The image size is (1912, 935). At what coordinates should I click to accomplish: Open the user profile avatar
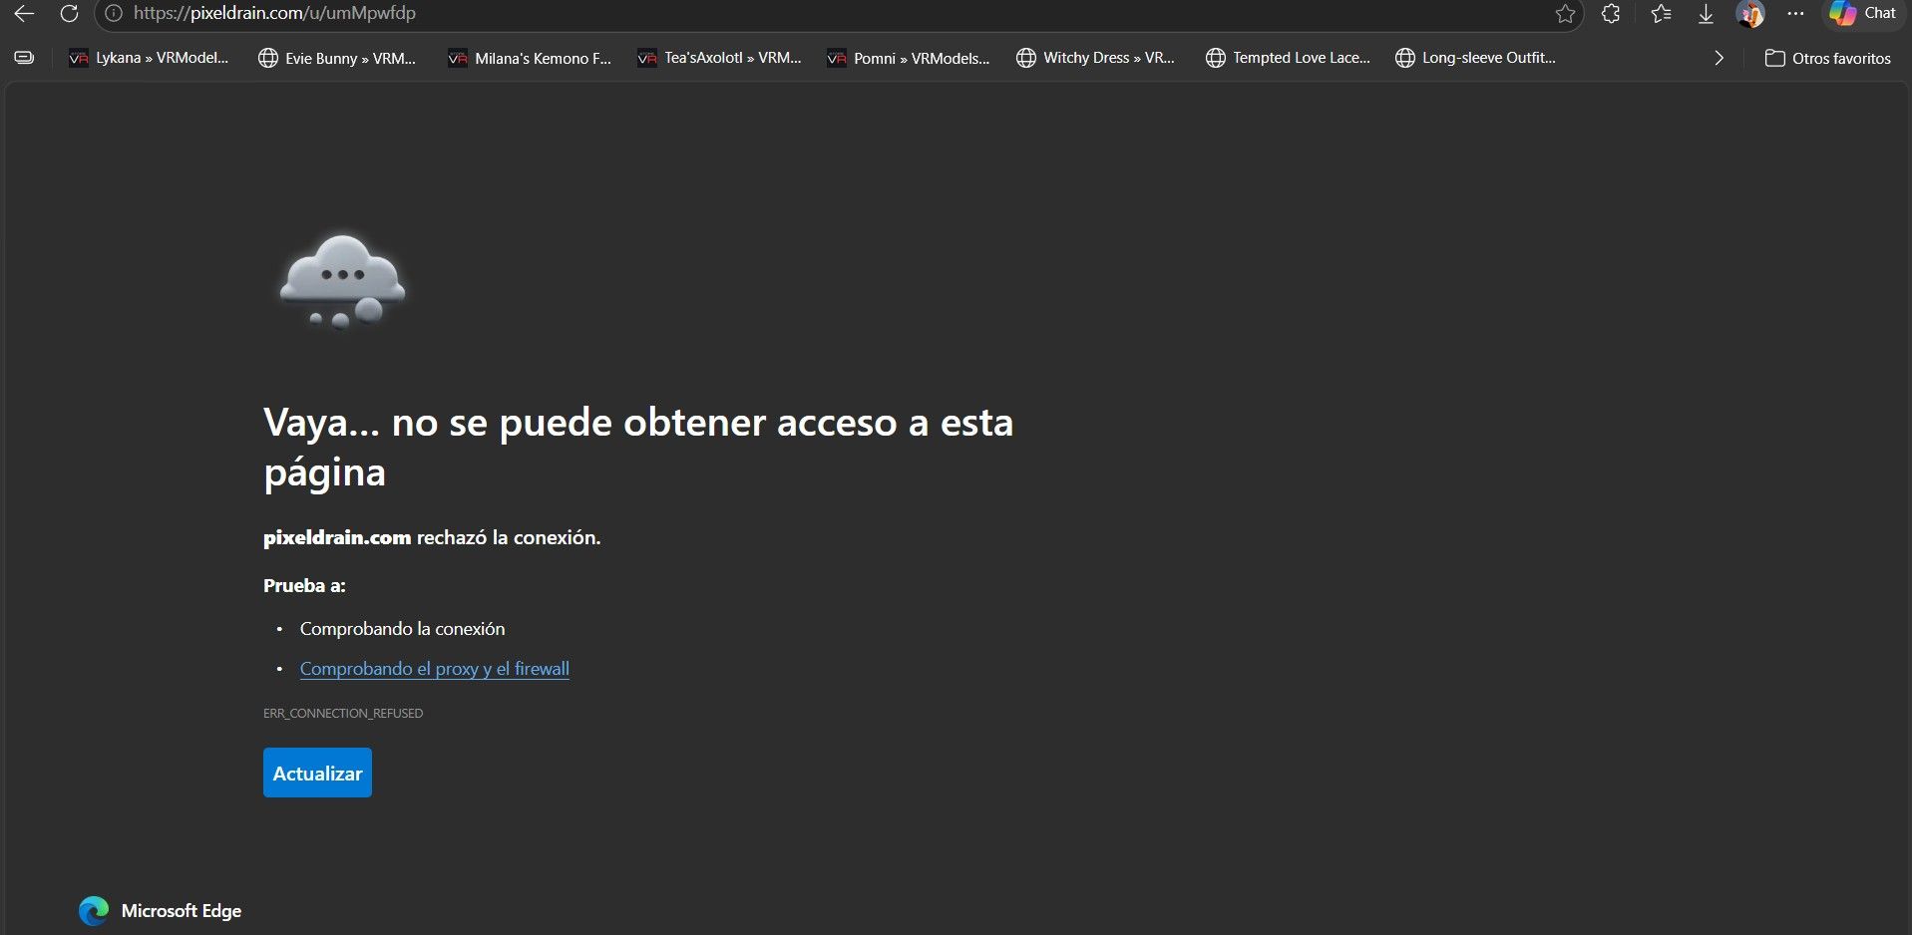[1750, 14]
